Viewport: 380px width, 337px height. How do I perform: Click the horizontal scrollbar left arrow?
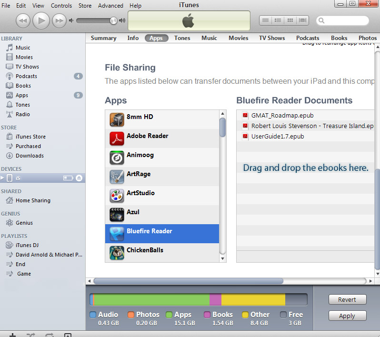[89, 281]
